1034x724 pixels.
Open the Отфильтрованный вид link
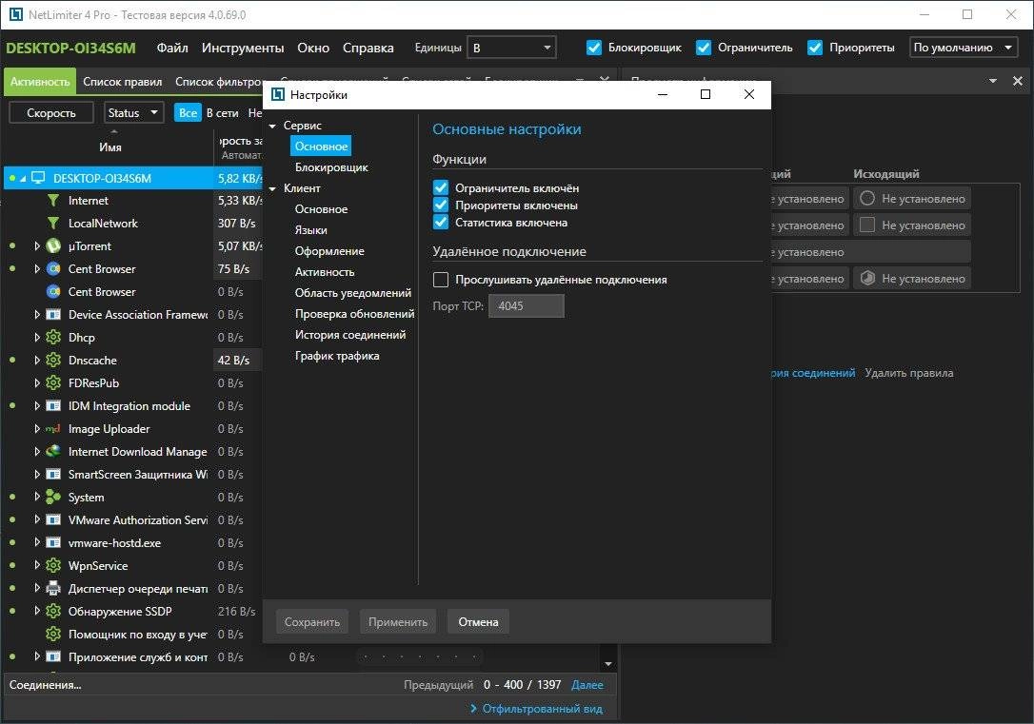point(542,709)
